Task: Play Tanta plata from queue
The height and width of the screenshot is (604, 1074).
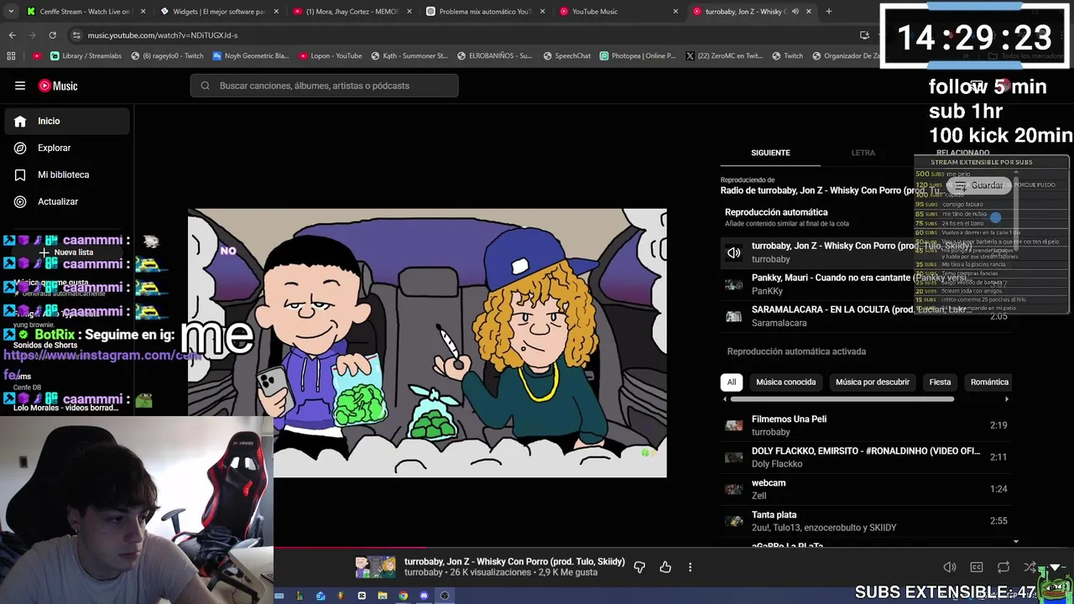Action: [865, 521]
